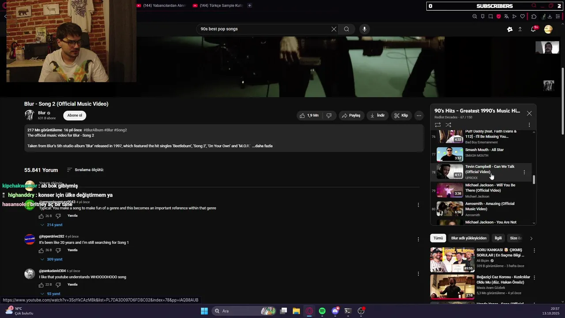Open options menu for @pankadavid304 comment
This screenshot has height=318, width=565.
[418, 274]
